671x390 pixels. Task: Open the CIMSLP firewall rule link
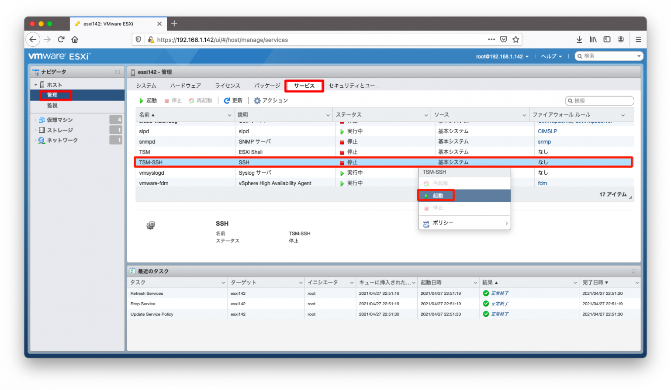coord(547,131)
